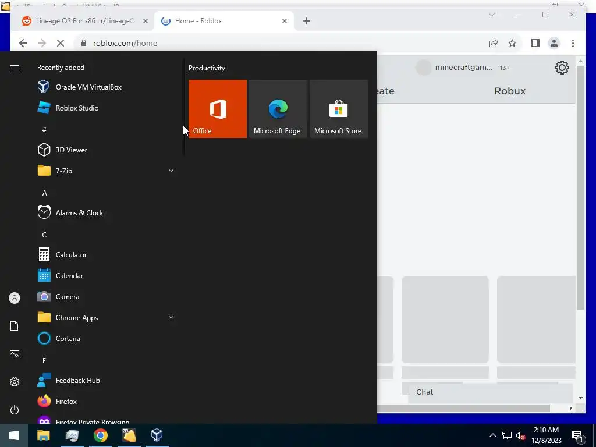Switch to Chrome from the taskbar
Viewport: 596px width, 447px height.
(x=101, y=435)
